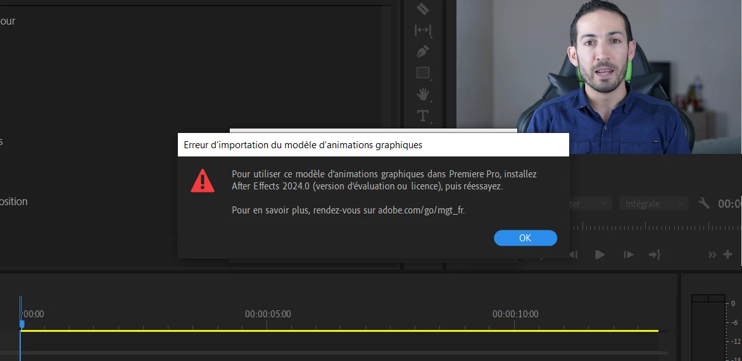Click the program monitor time ruler
742x361 pixels.
(x=655, y=226)
